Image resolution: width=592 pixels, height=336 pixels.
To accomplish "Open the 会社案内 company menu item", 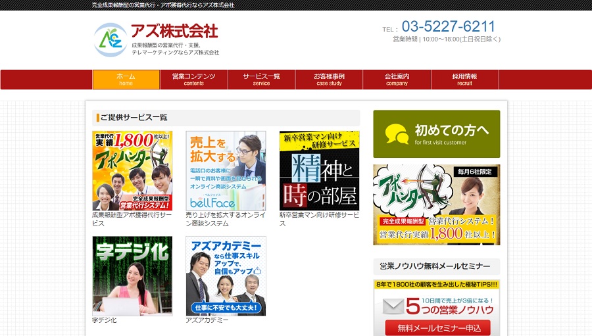I will pyautogui.click(x=397, y=80).
